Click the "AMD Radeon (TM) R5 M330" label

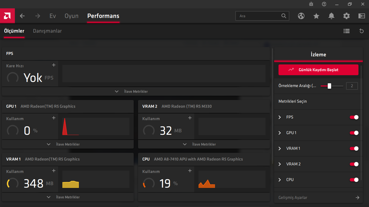click(x=187, y=106)
